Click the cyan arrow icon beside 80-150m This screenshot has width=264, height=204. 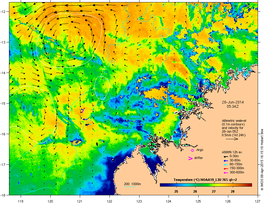click(226, 164)
